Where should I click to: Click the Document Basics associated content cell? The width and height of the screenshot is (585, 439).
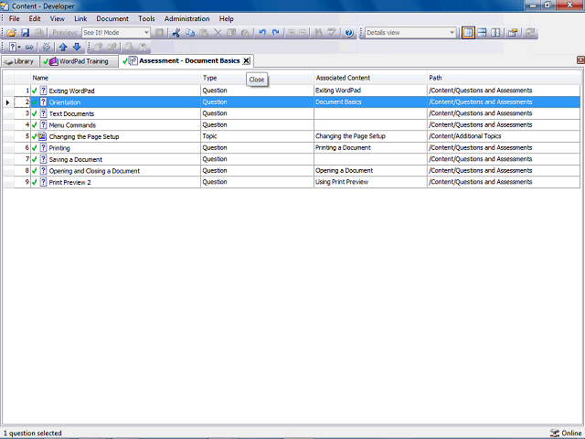370,102
